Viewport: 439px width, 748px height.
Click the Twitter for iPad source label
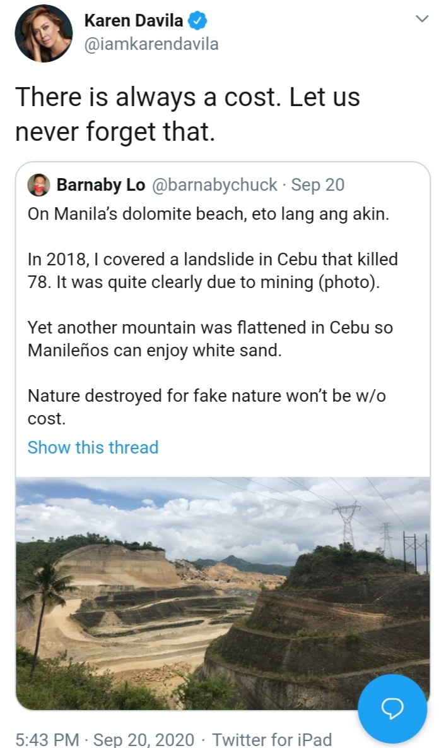coord(272,739)
